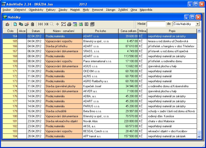Click 'BESEAL Czech s.r.o.' cell
This screenshot has width=206, height=148.
[x=100, y=131]
